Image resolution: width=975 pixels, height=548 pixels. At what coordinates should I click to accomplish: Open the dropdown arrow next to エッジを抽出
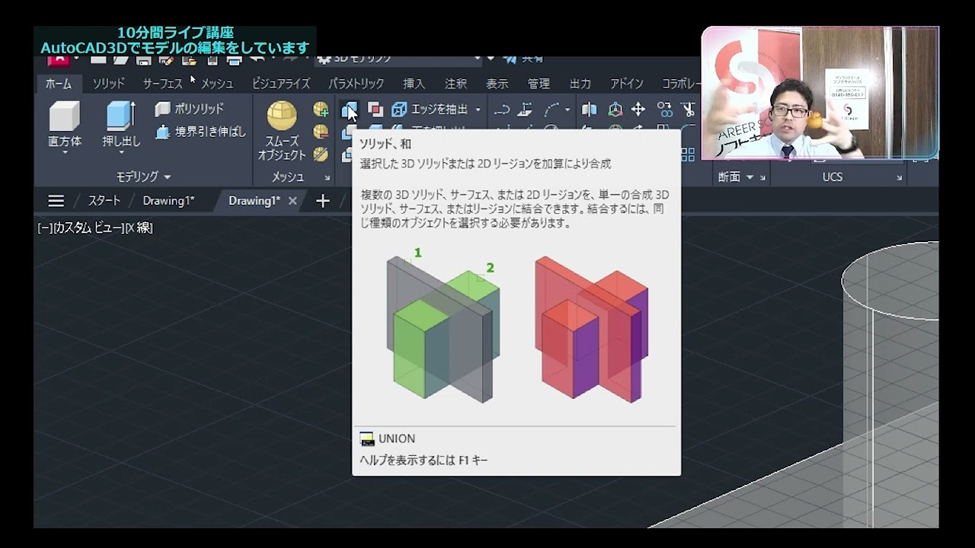(478, 110)
